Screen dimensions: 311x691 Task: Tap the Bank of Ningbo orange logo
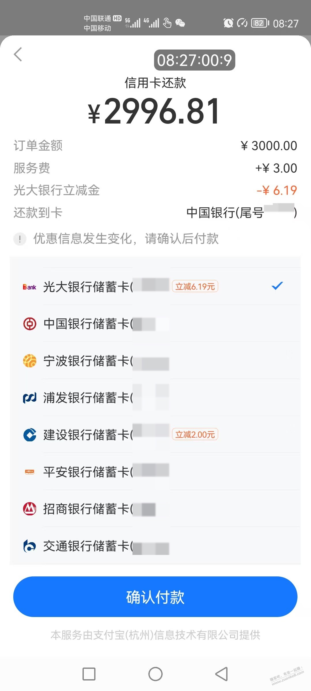click(x=30, y=361)
